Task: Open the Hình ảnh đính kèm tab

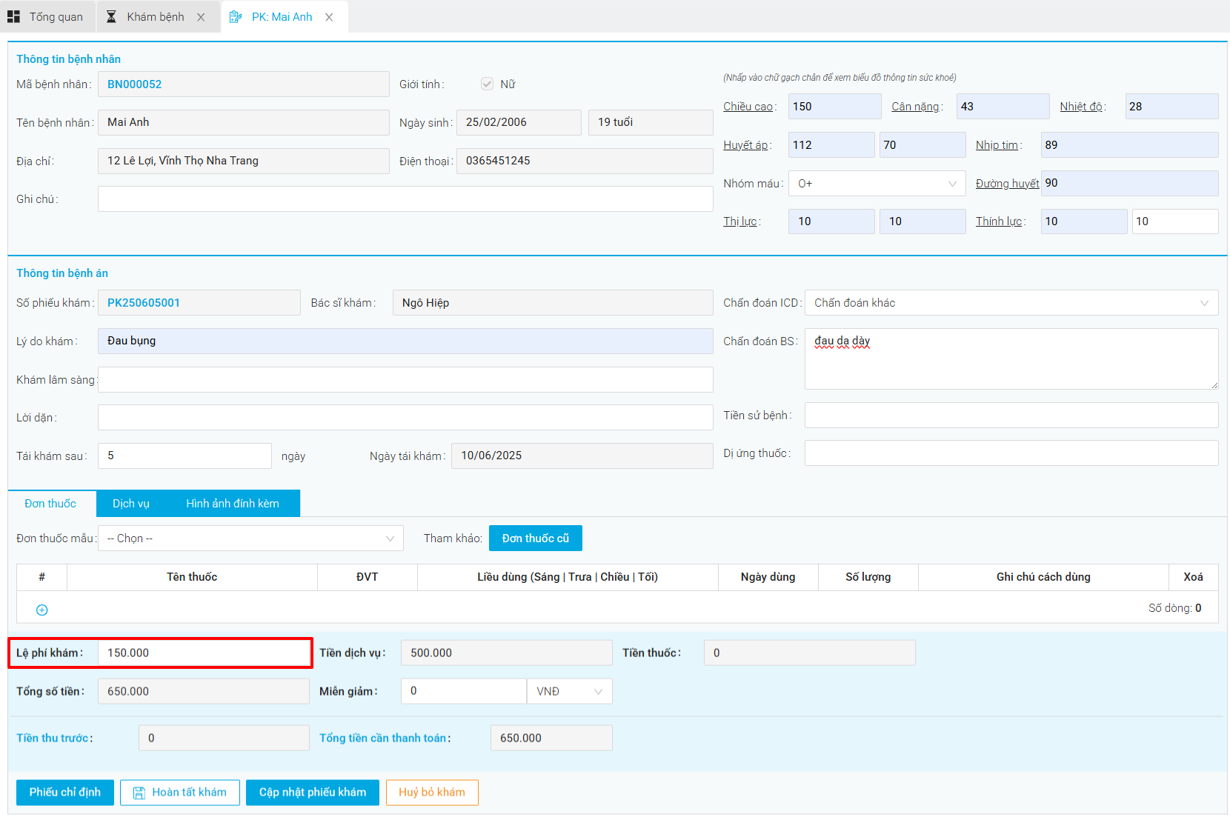Action: tap(233, 504)
